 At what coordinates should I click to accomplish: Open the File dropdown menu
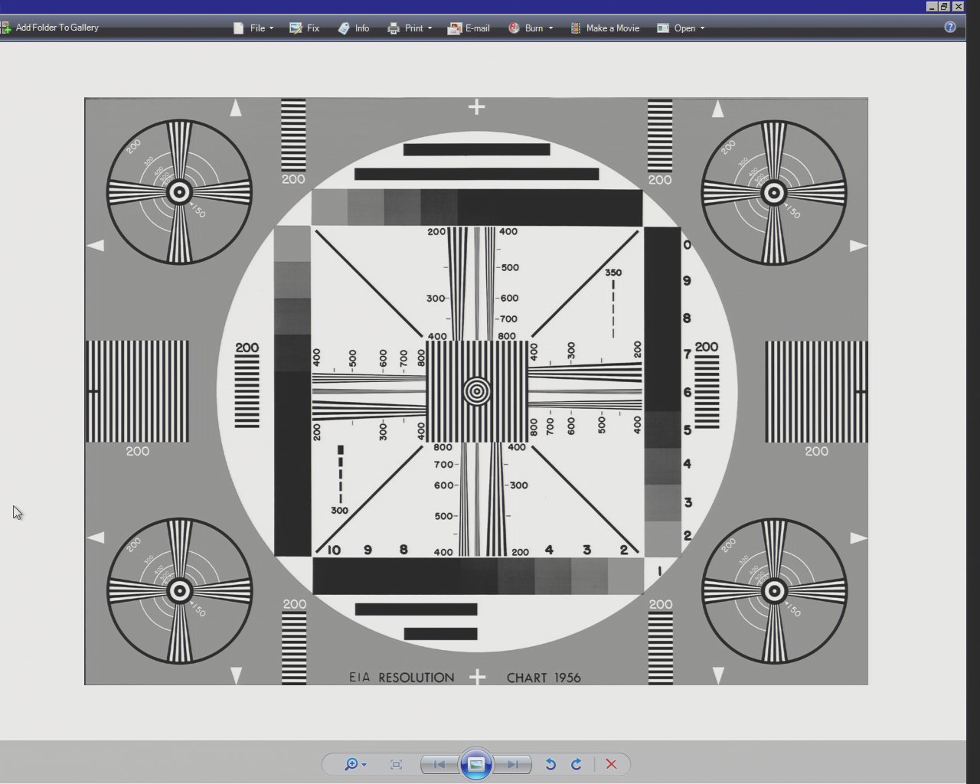(253, 28)
